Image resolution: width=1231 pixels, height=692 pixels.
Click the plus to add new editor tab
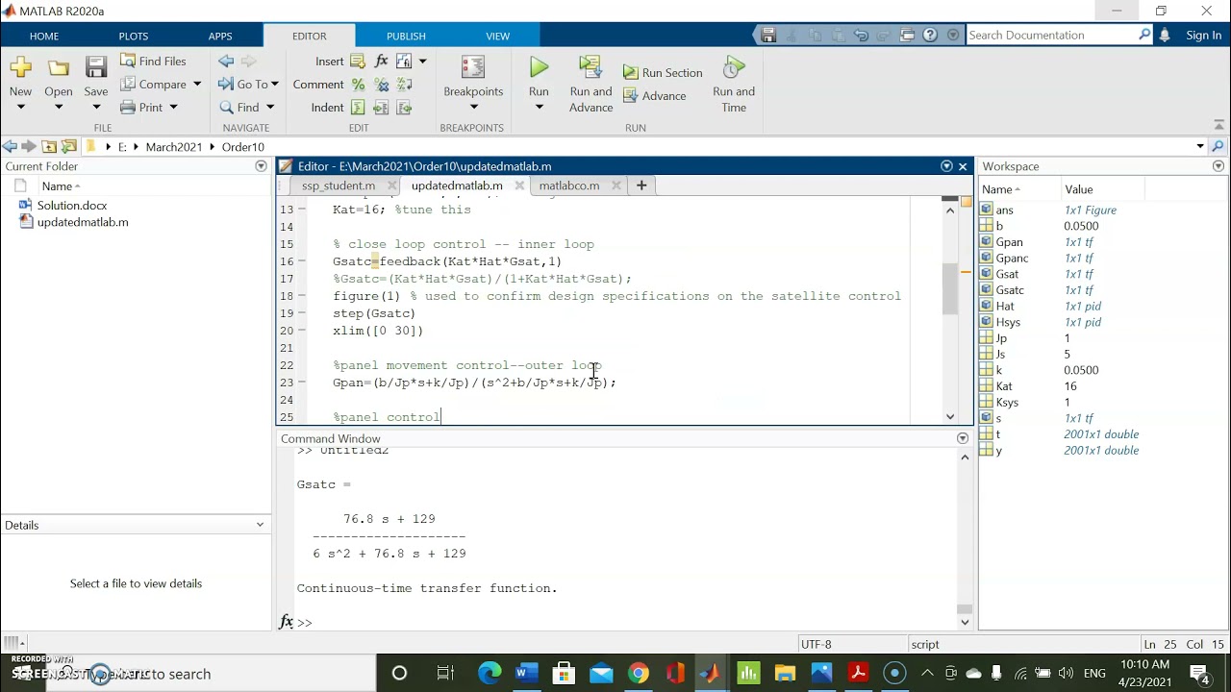tap(641, 185)
